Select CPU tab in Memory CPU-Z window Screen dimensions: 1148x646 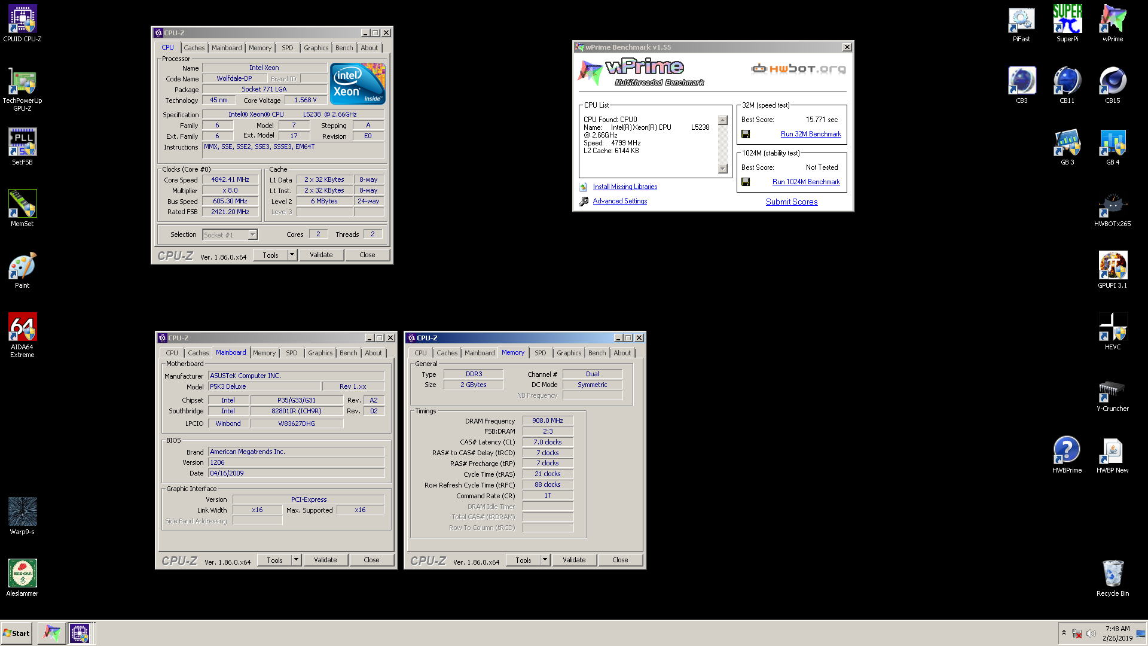point(420,353)
